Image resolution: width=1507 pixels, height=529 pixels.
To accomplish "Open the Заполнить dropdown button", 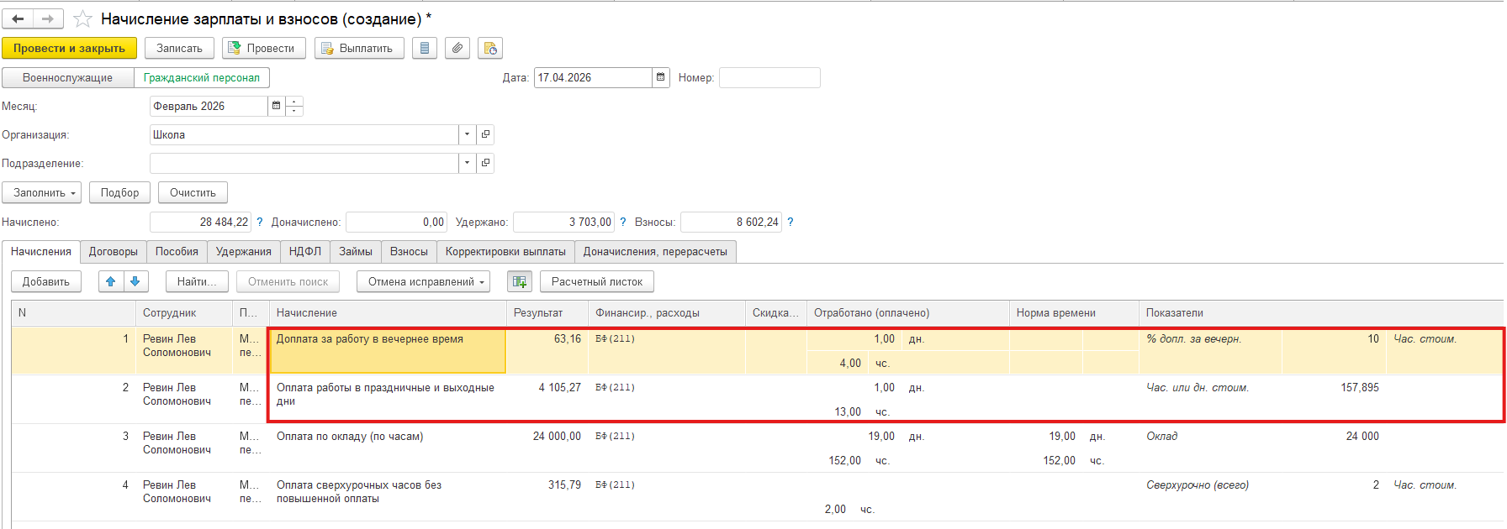I will [x=42, y=192].
